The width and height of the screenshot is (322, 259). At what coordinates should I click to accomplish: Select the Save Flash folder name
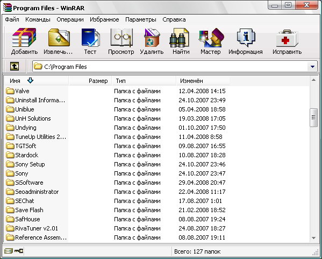coord(29,210)
